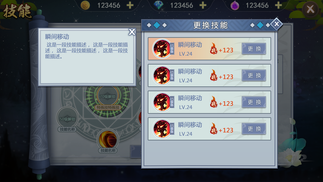Image resolution: width=323 pixels, height=182 pixels.
Task: Click 更换 button on first skill row
Action: point(254,49)
